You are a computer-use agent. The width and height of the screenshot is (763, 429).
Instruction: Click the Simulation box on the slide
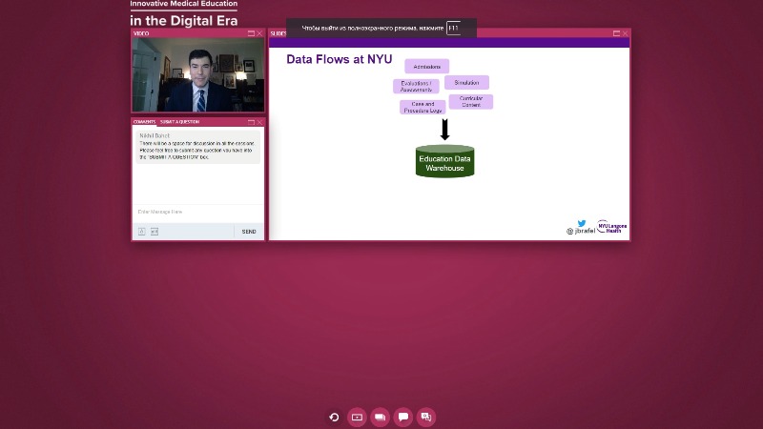466,83
